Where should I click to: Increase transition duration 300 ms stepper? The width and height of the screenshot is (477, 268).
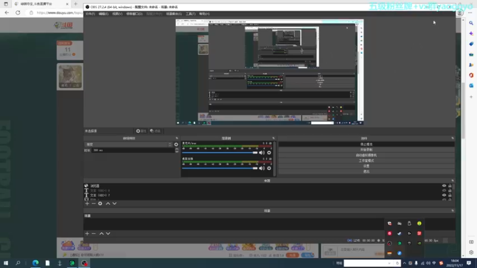tap(176, 149)
